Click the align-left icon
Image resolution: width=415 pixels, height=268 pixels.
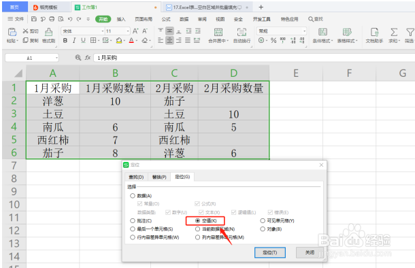161,40
